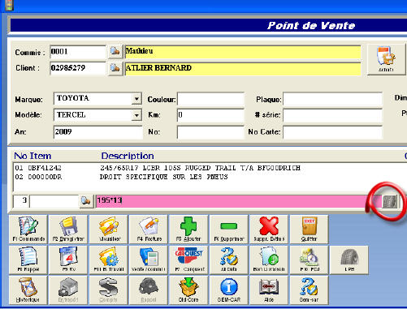Click lookup icon beside Client number

(115, 68)
